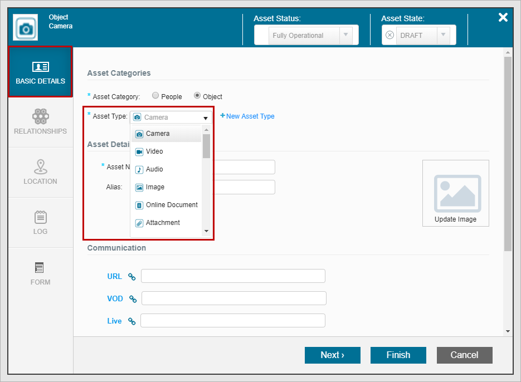Click the link icon next to URL
Viewport: 521px width, 382px height.
point(132,276)
